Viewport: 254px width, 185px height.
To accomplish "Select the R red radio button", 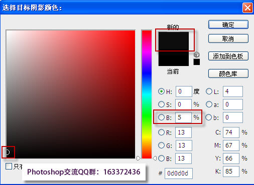I will pos(161,132).
